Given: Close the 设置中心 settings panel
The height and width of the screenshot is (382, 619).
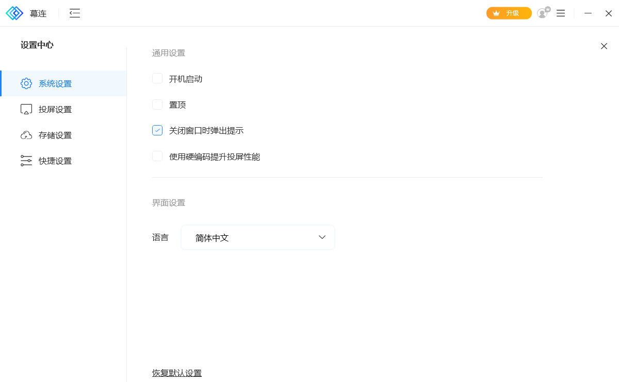Looking at the screenshot, I should (x=604, y=46).
